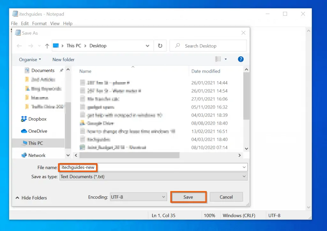The image size is (327, 231).
Task: Click horizontal scroll right arrow
Action: click(240, 155)
